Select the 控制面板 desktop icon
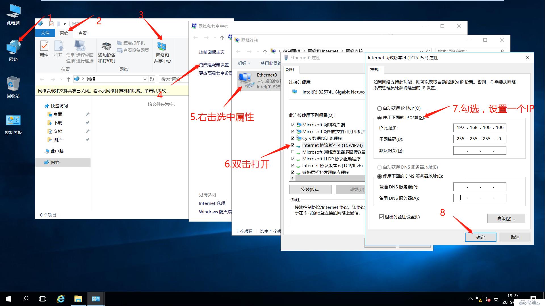Viewport: 545px width, 306px height. [x=13, y=124]
